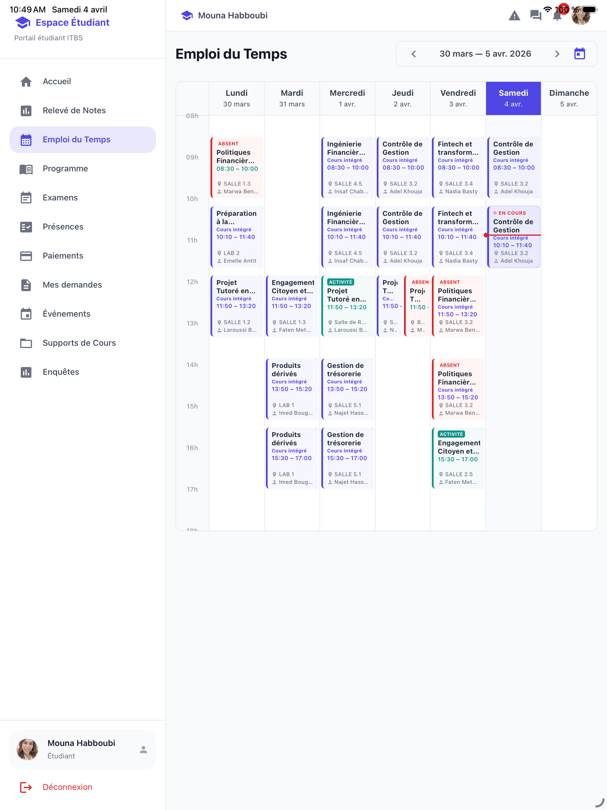Viewport: 607px width, 810px height.
Task: Open the Mes demandes document icon
Action: tap(26, 285)
